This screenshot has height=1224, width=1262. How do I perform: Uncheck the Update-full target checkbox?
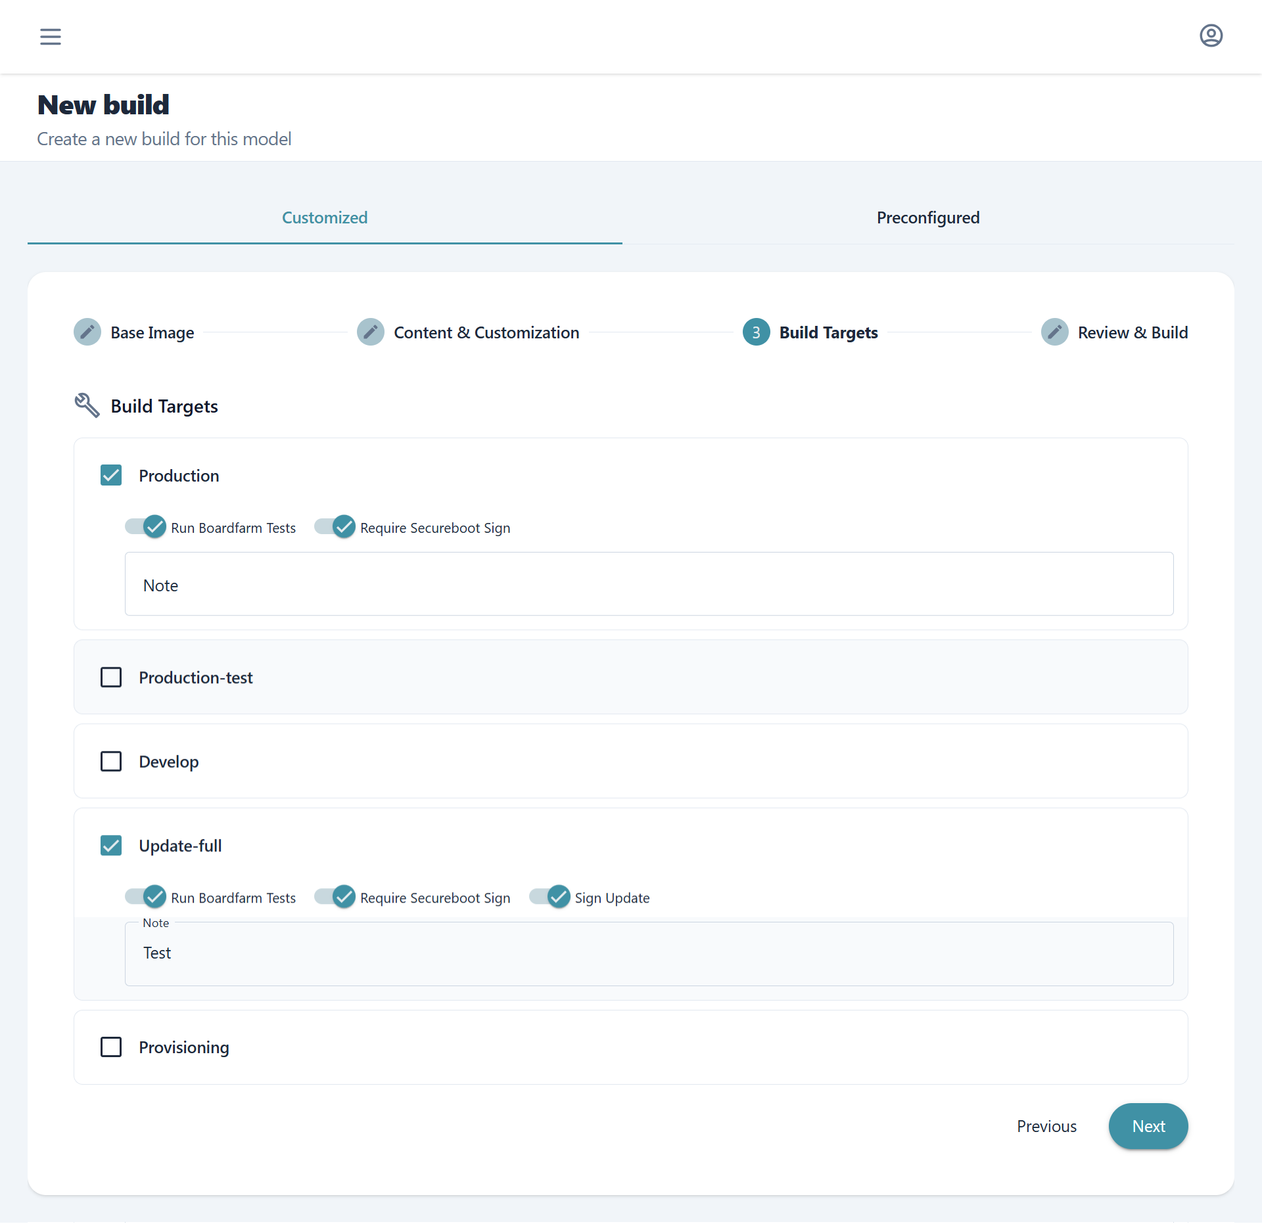point(111,845)
